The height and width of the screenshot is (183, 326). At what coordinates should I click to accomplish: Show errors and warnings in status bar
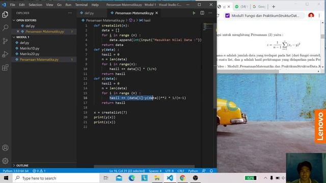pyautogui.click(x=39, y=171)
